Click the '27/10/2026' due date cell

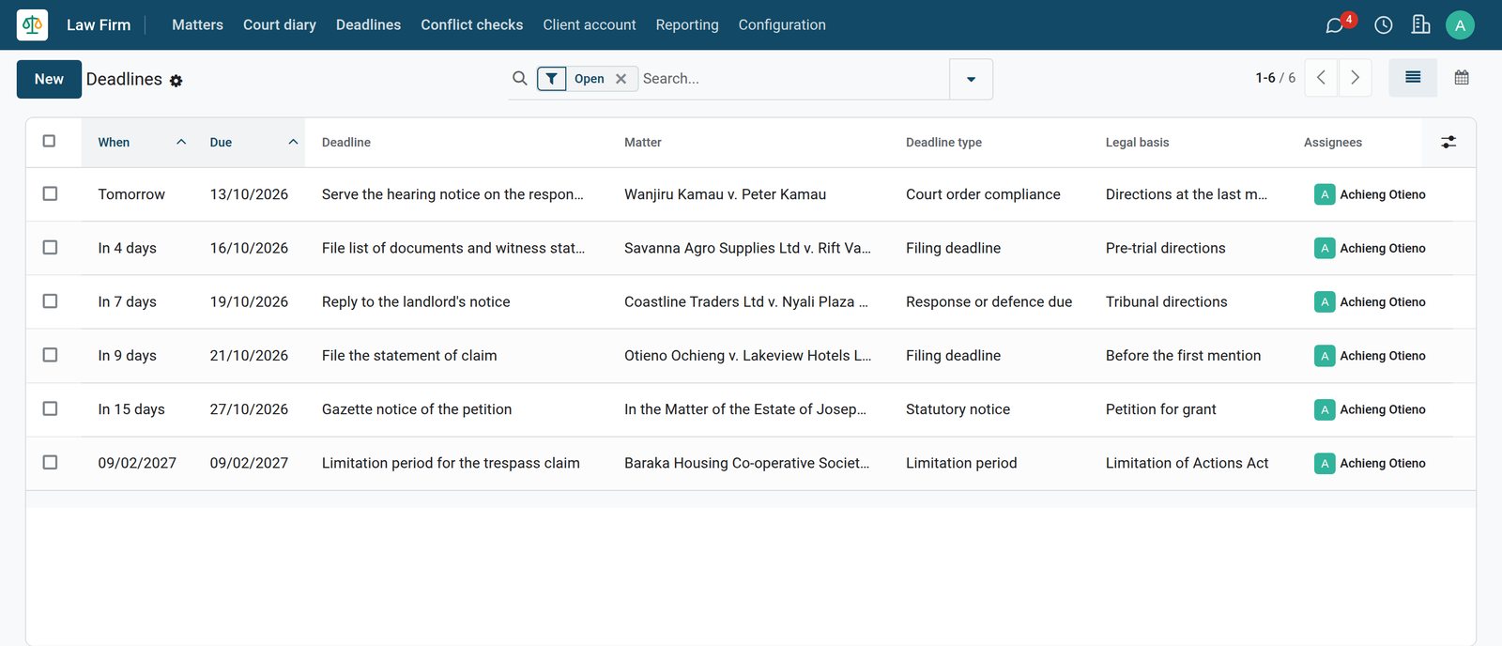[249, 409]
